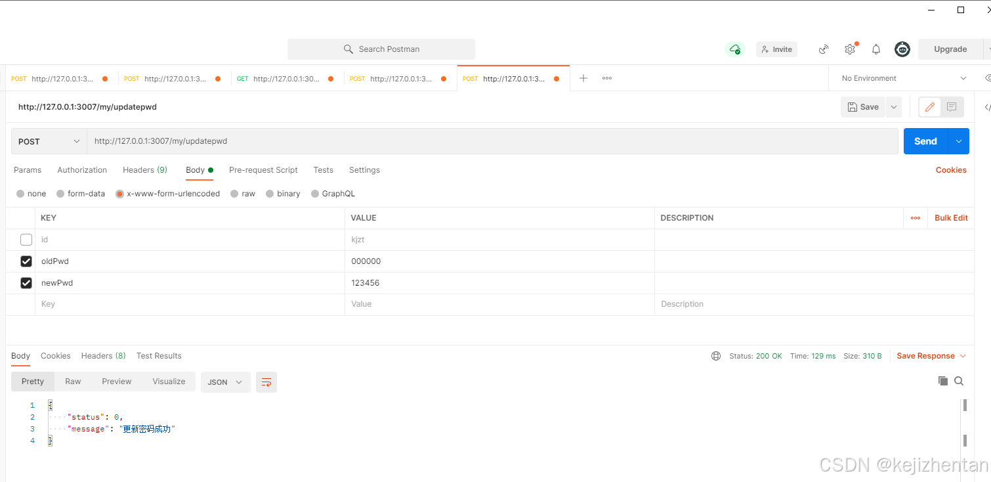The height and width of the screenshot is (482, 991).
Task: Open Bulk Edit mode
Action: coord(951,218)
